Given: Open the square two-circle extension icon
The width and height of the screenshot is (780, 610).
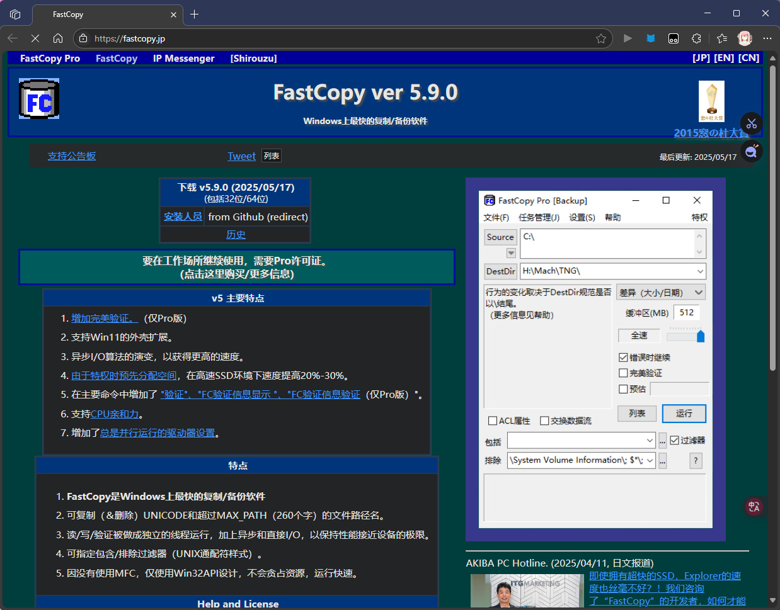Looking at the screenshot, I should tap(674, 38).
